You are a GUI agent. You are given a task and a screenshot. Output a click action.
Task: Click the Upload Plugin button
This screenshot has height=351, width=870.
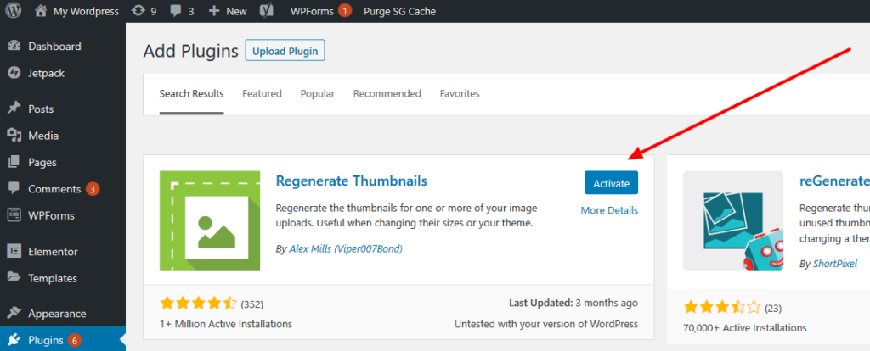[x=285, y=51]
